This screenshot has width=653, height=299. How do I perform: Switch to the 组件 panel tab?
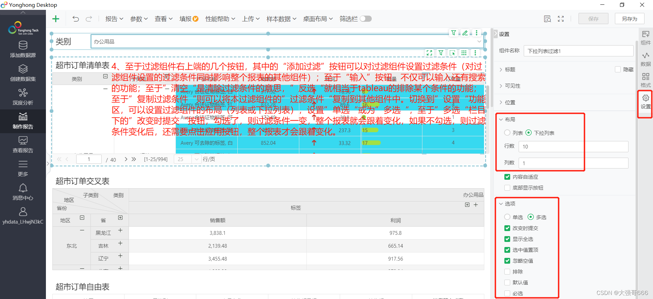(646, 38)
